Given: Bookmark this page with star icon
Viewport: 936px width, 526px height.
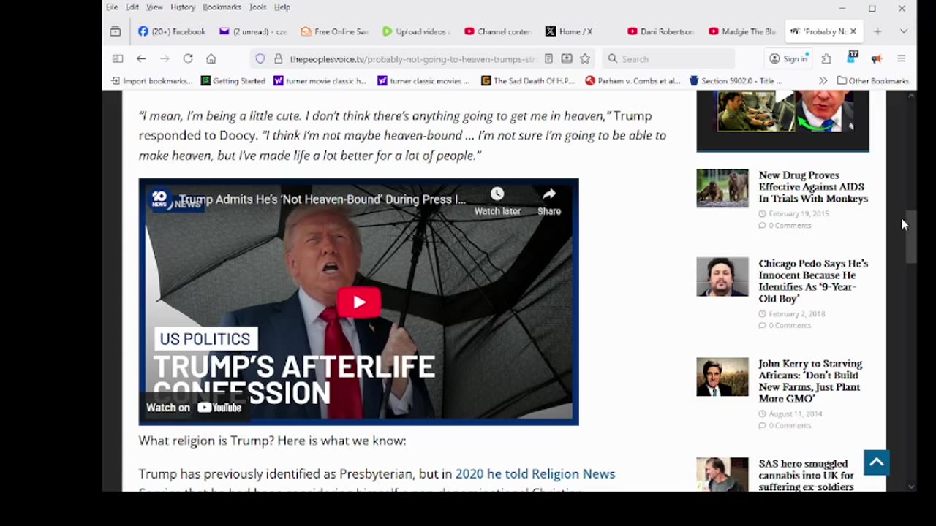Looking at the screenshot, I should click(585, 58).
